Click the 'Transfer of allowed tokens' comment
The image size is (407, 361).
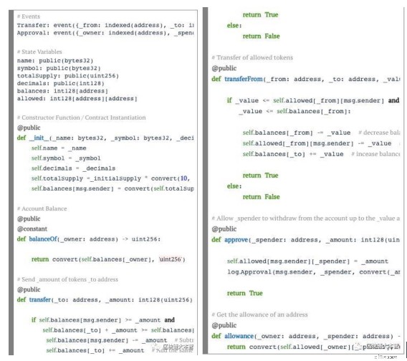coord(252,57)
